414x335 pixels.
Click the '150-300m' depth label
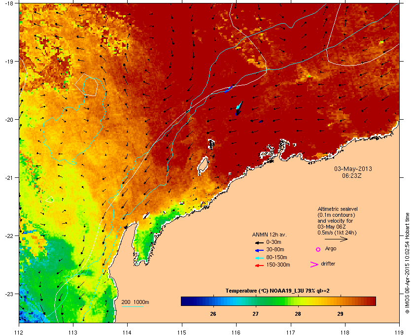click(278, 265)
